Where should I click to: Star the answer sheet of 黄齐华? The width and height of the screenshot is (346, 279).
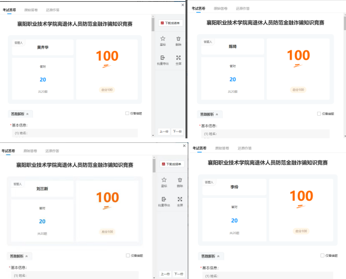pyautogui.click(x=163, y=39)
